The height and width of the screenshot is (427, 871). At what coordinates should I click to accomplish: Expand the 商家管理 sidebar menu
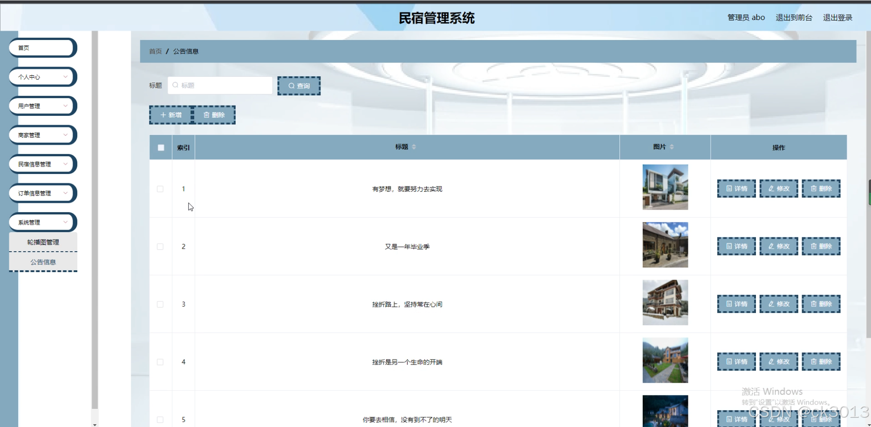[x=43, y=135]
